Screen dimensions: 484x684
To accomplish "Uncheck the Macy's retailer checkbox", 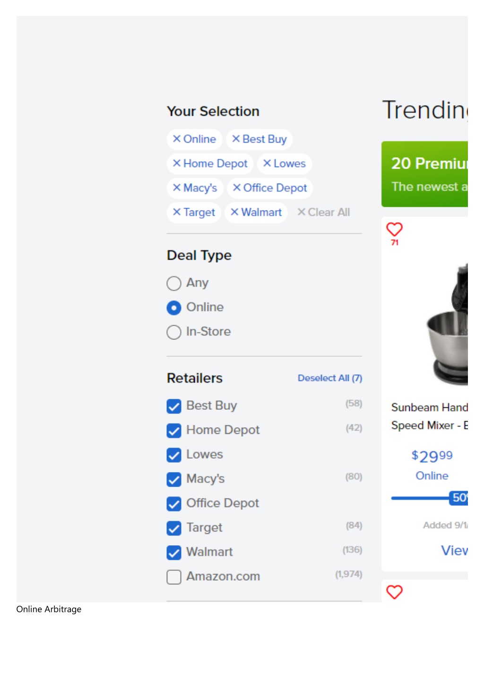I will (174, 479).
